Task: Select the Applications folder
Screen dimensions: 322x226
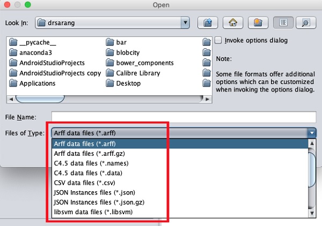Action: [32, 83]
